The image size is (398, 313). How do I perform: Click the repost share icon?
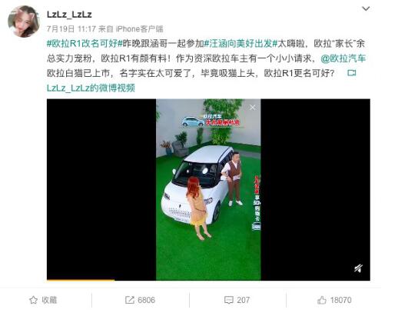coord(130,300)
